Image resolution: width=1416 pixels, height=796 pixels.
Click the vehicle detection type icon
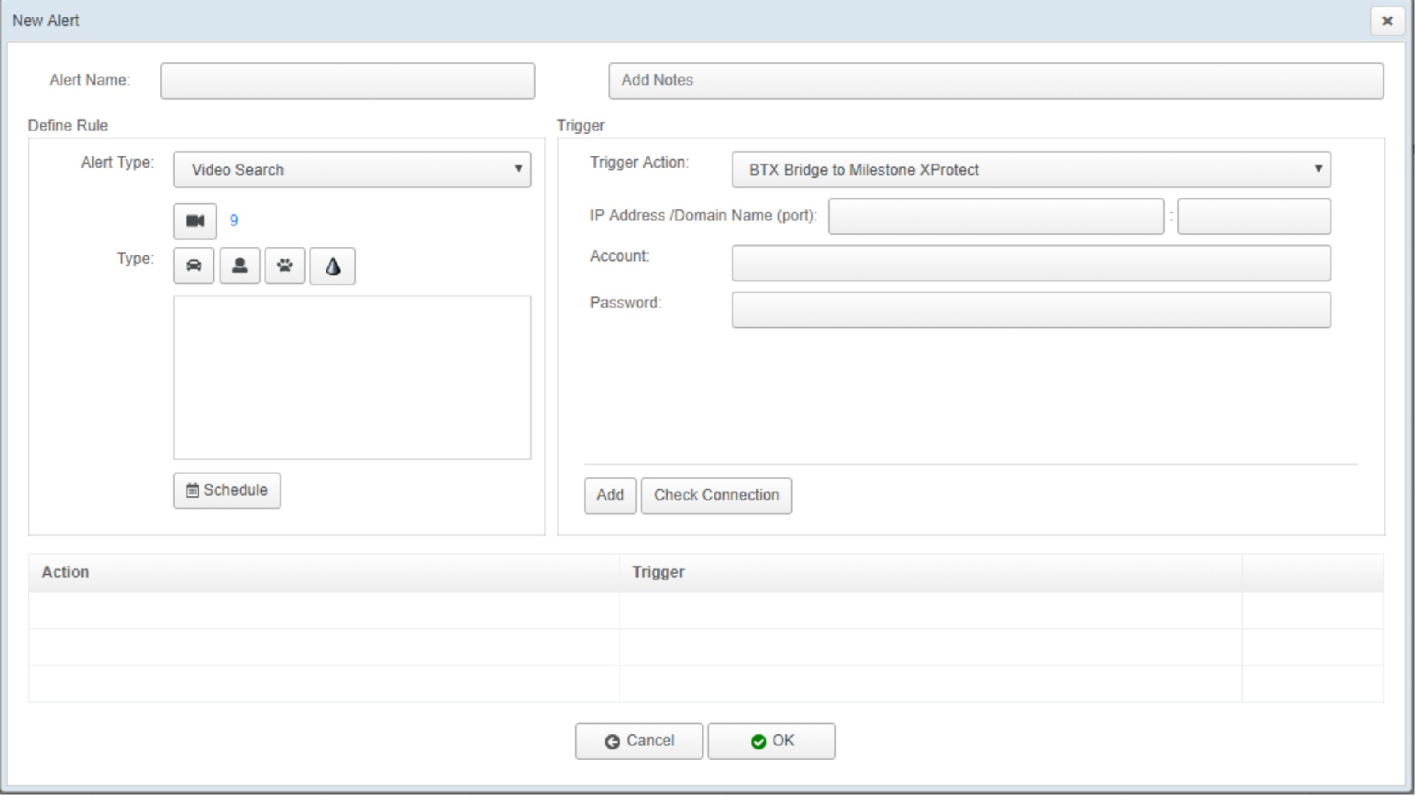[x=192, y=265]
